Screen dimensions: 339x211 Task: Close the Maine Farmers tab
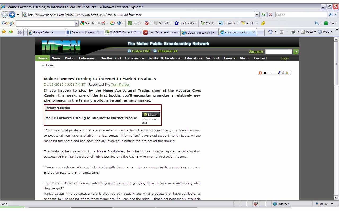pos(253,32)
